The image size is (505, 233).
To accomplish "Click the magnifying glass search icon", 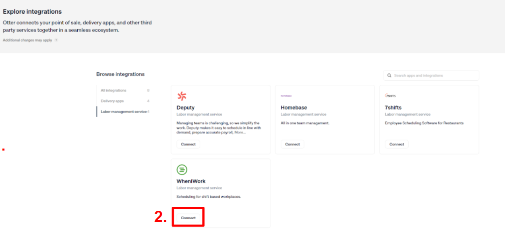I will pyautogui.click(x=389, y=75).
